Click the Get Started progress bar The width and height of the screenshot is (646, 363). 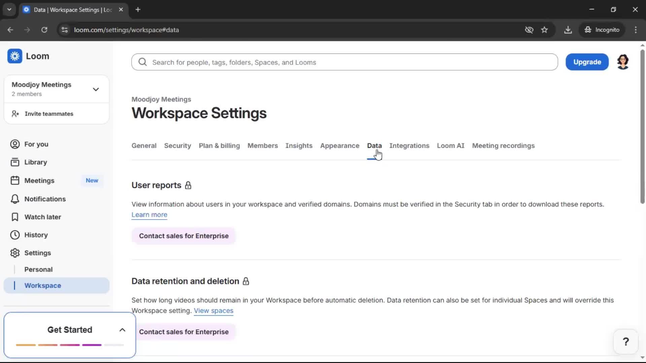point(70,345)
